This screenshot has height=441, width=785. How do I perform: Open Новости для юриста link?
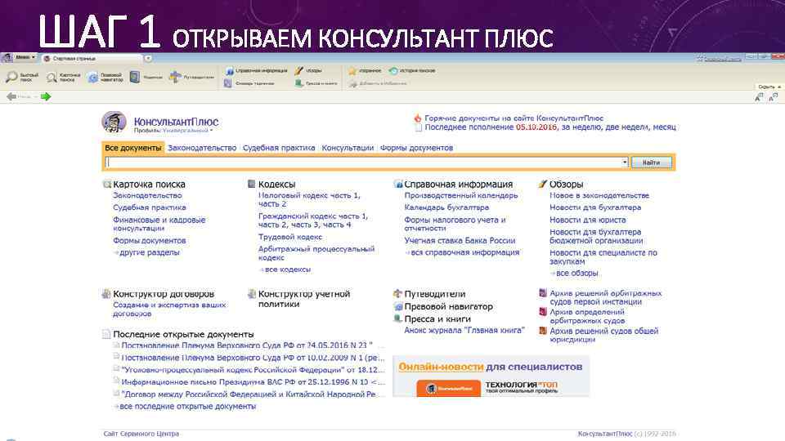[587, 220]
